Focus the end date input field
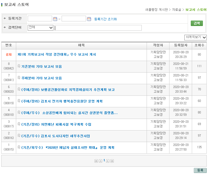Screen dimensions: 208x175 (x=74, y=19)
